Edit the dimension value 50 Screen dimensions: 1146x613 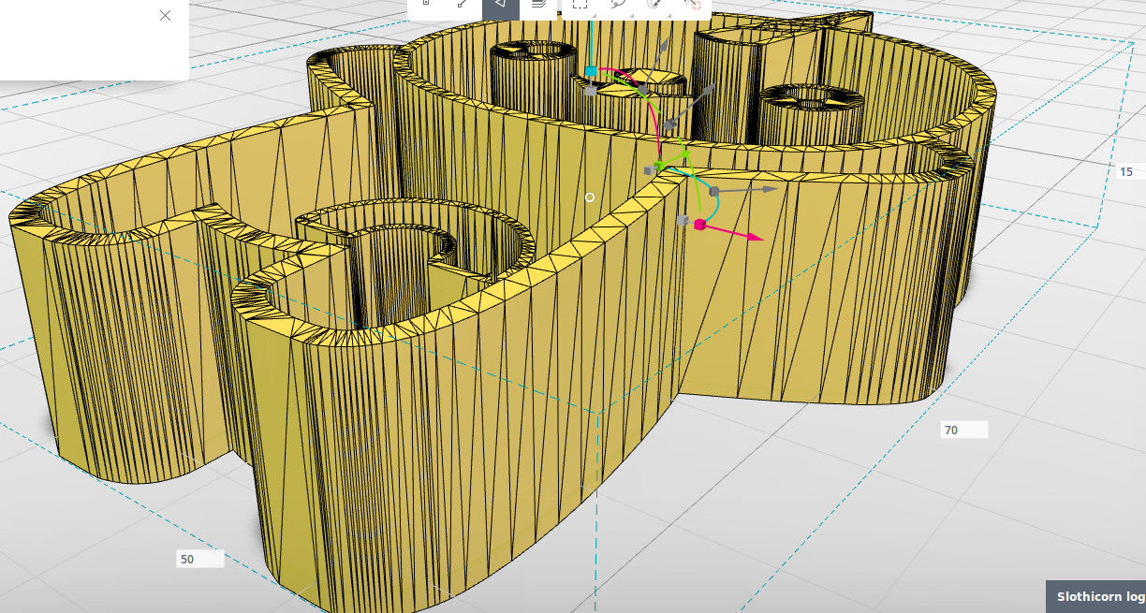pos(200,559)
